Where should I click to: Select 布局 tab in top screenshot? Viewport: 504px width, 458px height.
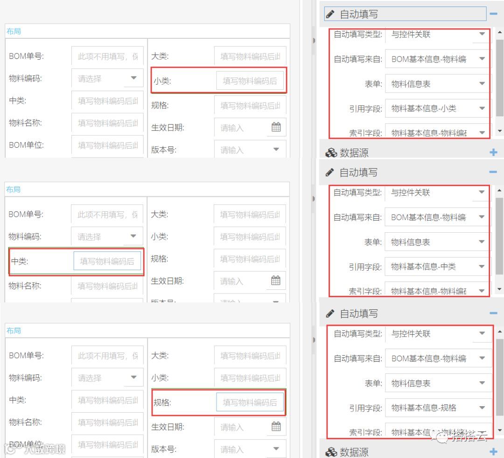tap(14, 31)
